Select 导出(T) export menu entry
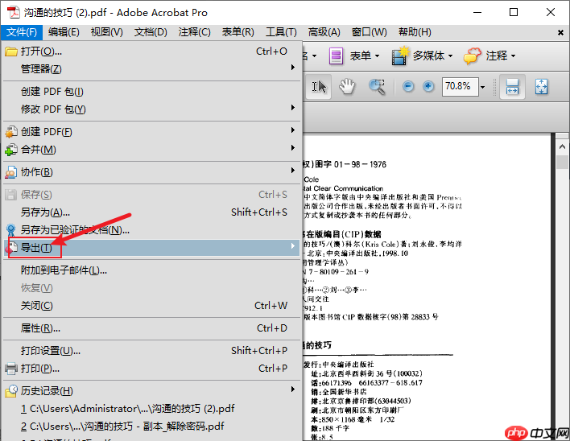Image resolution: width=570 pixels, height=441 pixels. click(x=151, y=248)
